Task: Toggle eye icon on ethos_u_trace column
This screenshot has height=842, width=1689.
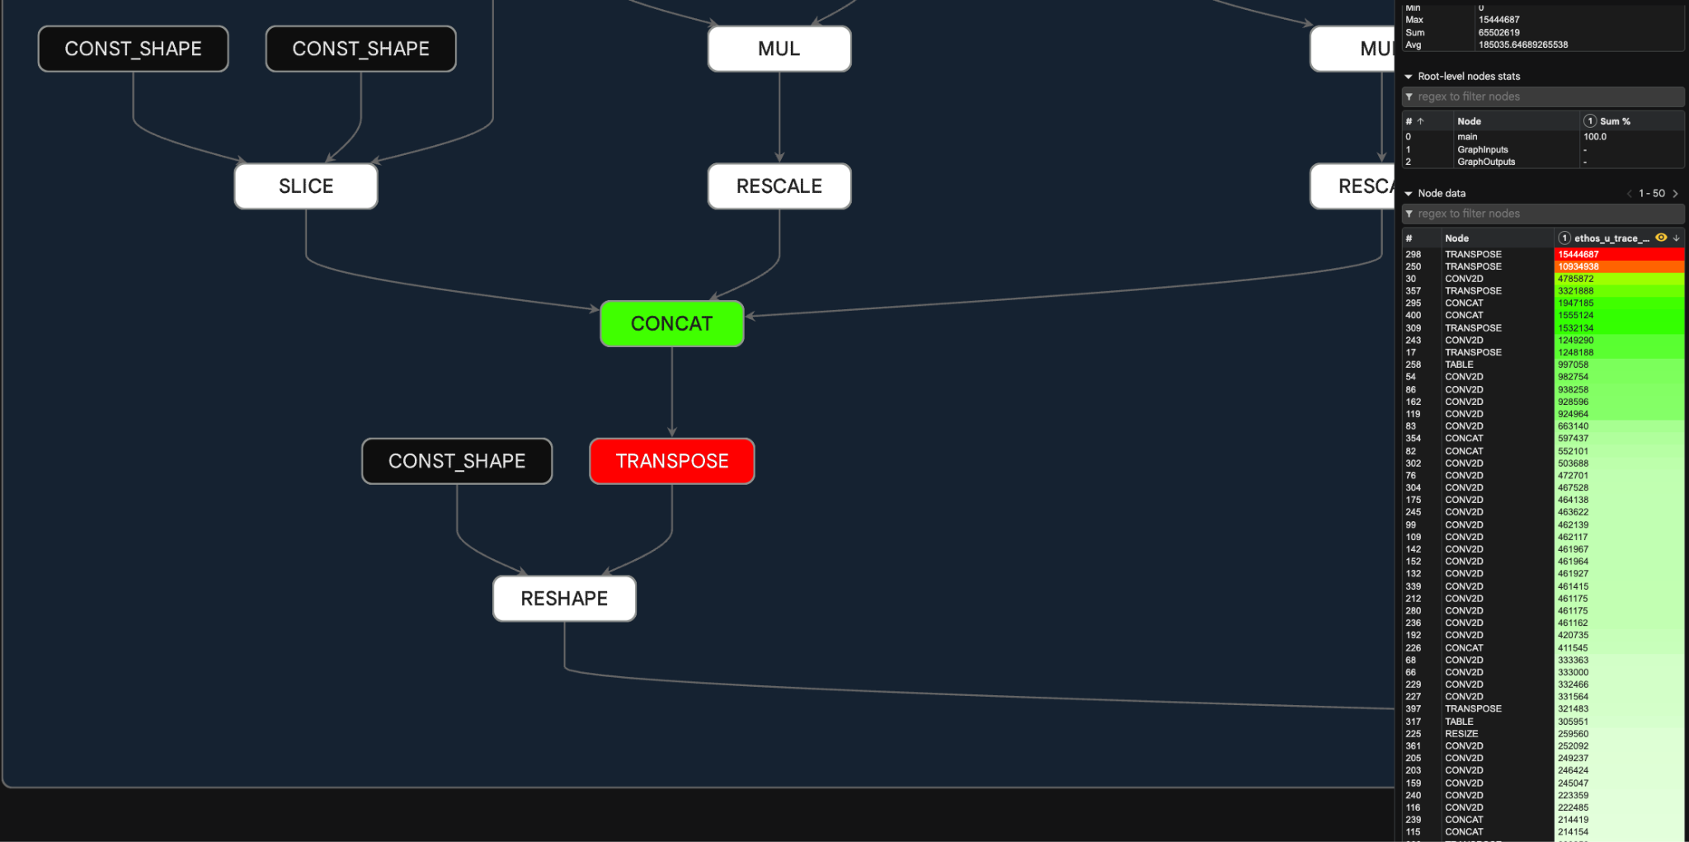Action: coord(1661,238)
